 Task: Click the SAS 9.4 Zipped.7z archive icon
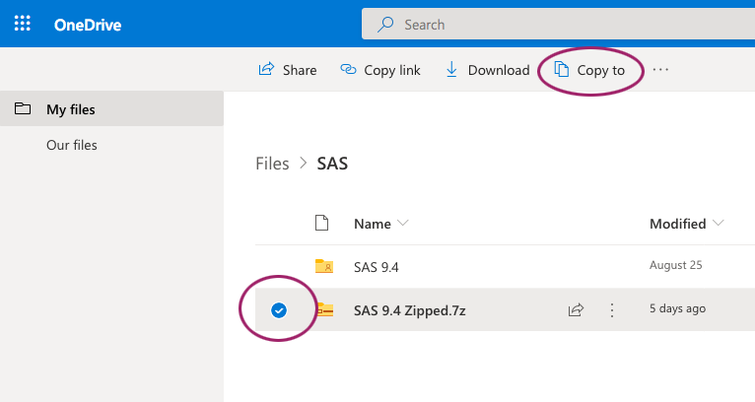(x=323, y=309)
